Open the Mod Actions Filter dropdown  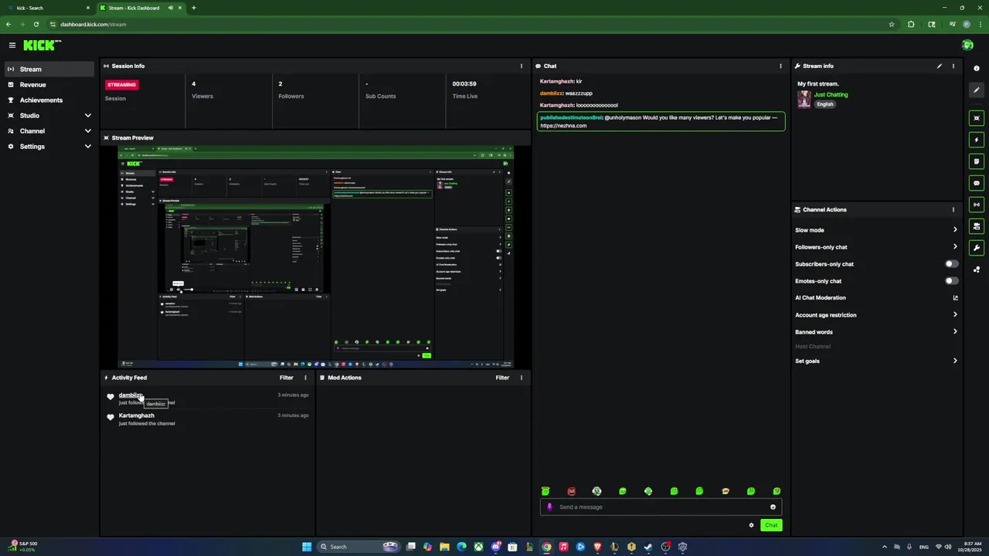click(x=502, y=378)
